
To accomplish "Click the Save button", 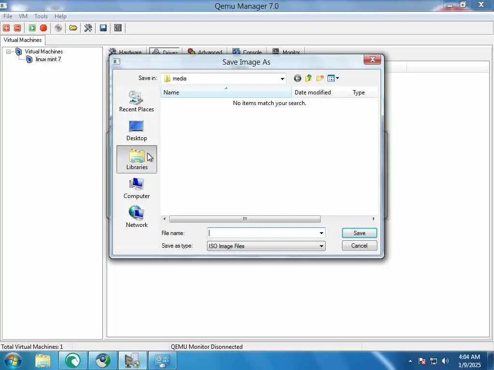I will (359, 233).
